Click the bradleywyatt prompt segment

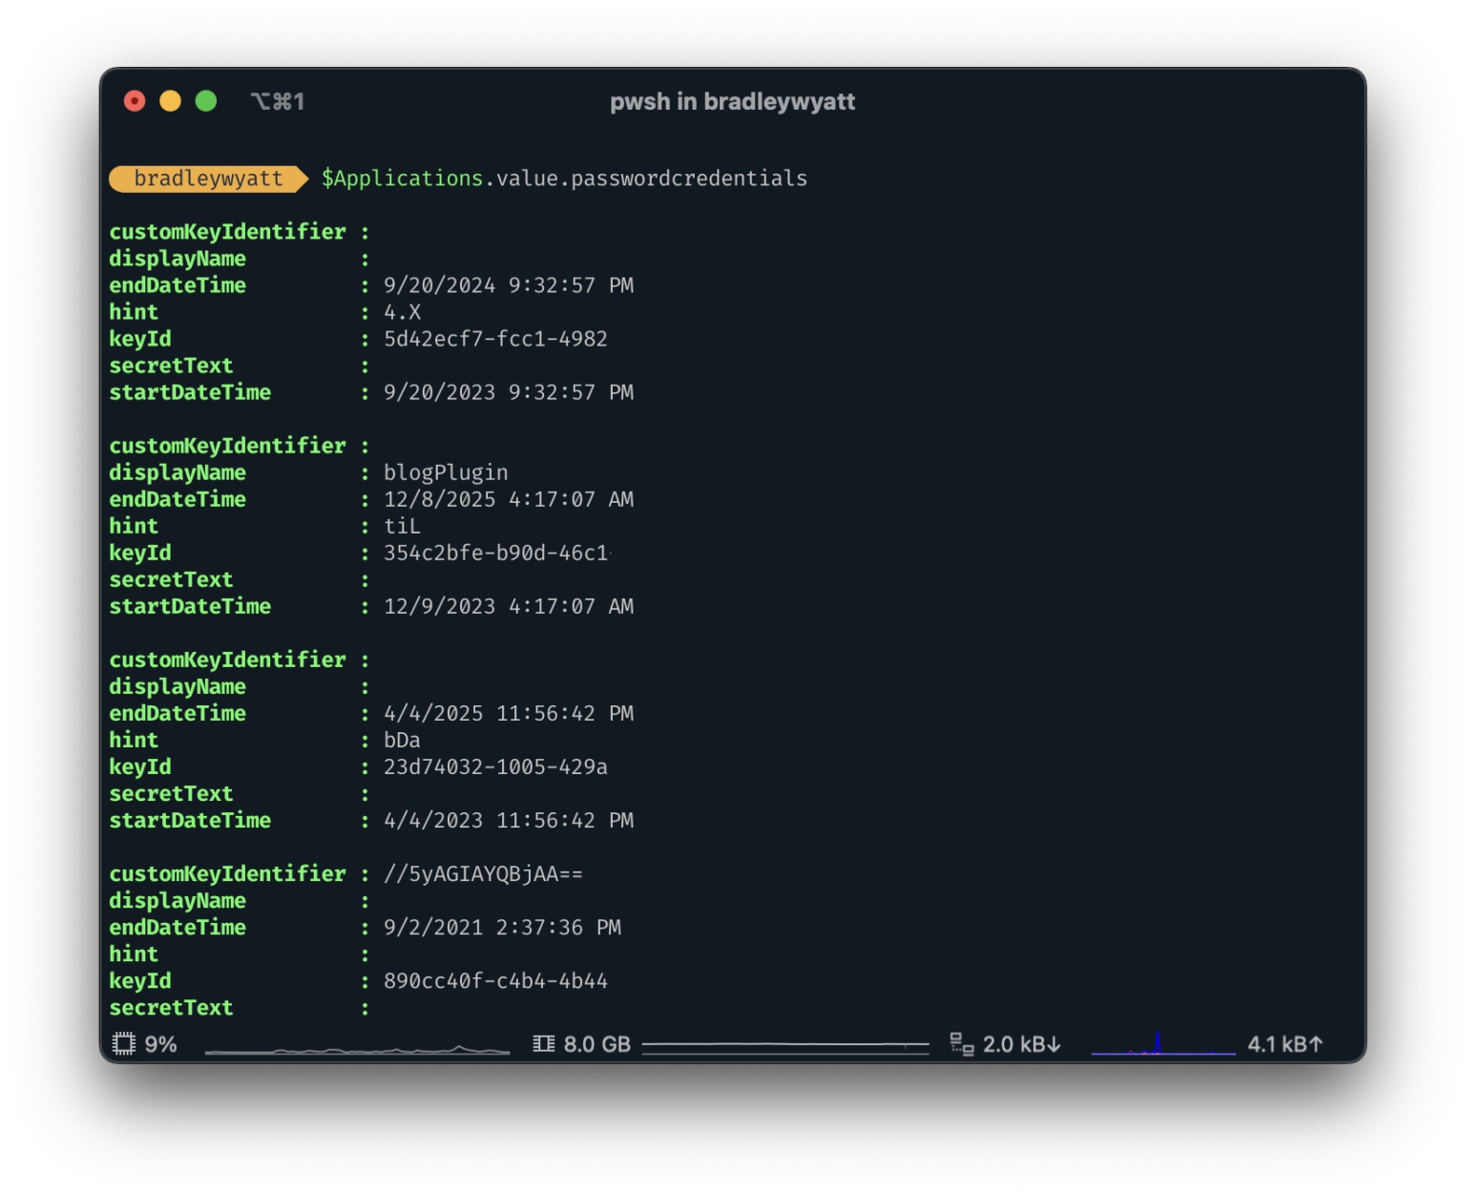point(208,178)
